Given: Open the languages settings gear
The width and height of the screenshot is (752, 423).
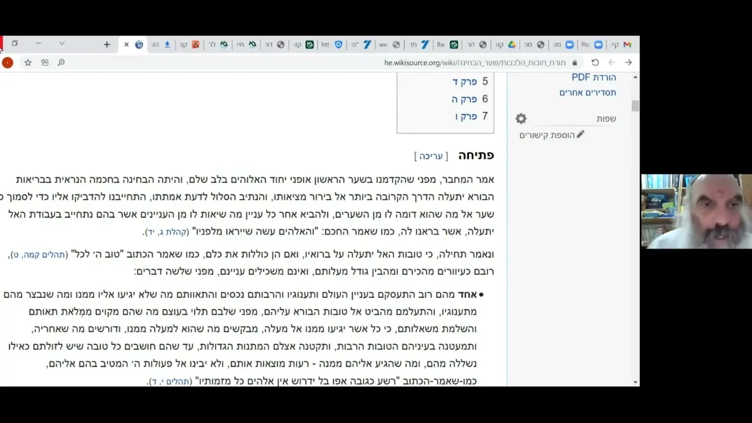Looking at the screenshot, I should pos(521,119).
